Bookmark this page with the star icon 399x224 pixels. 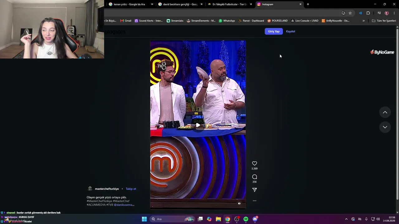pos(350,13)
